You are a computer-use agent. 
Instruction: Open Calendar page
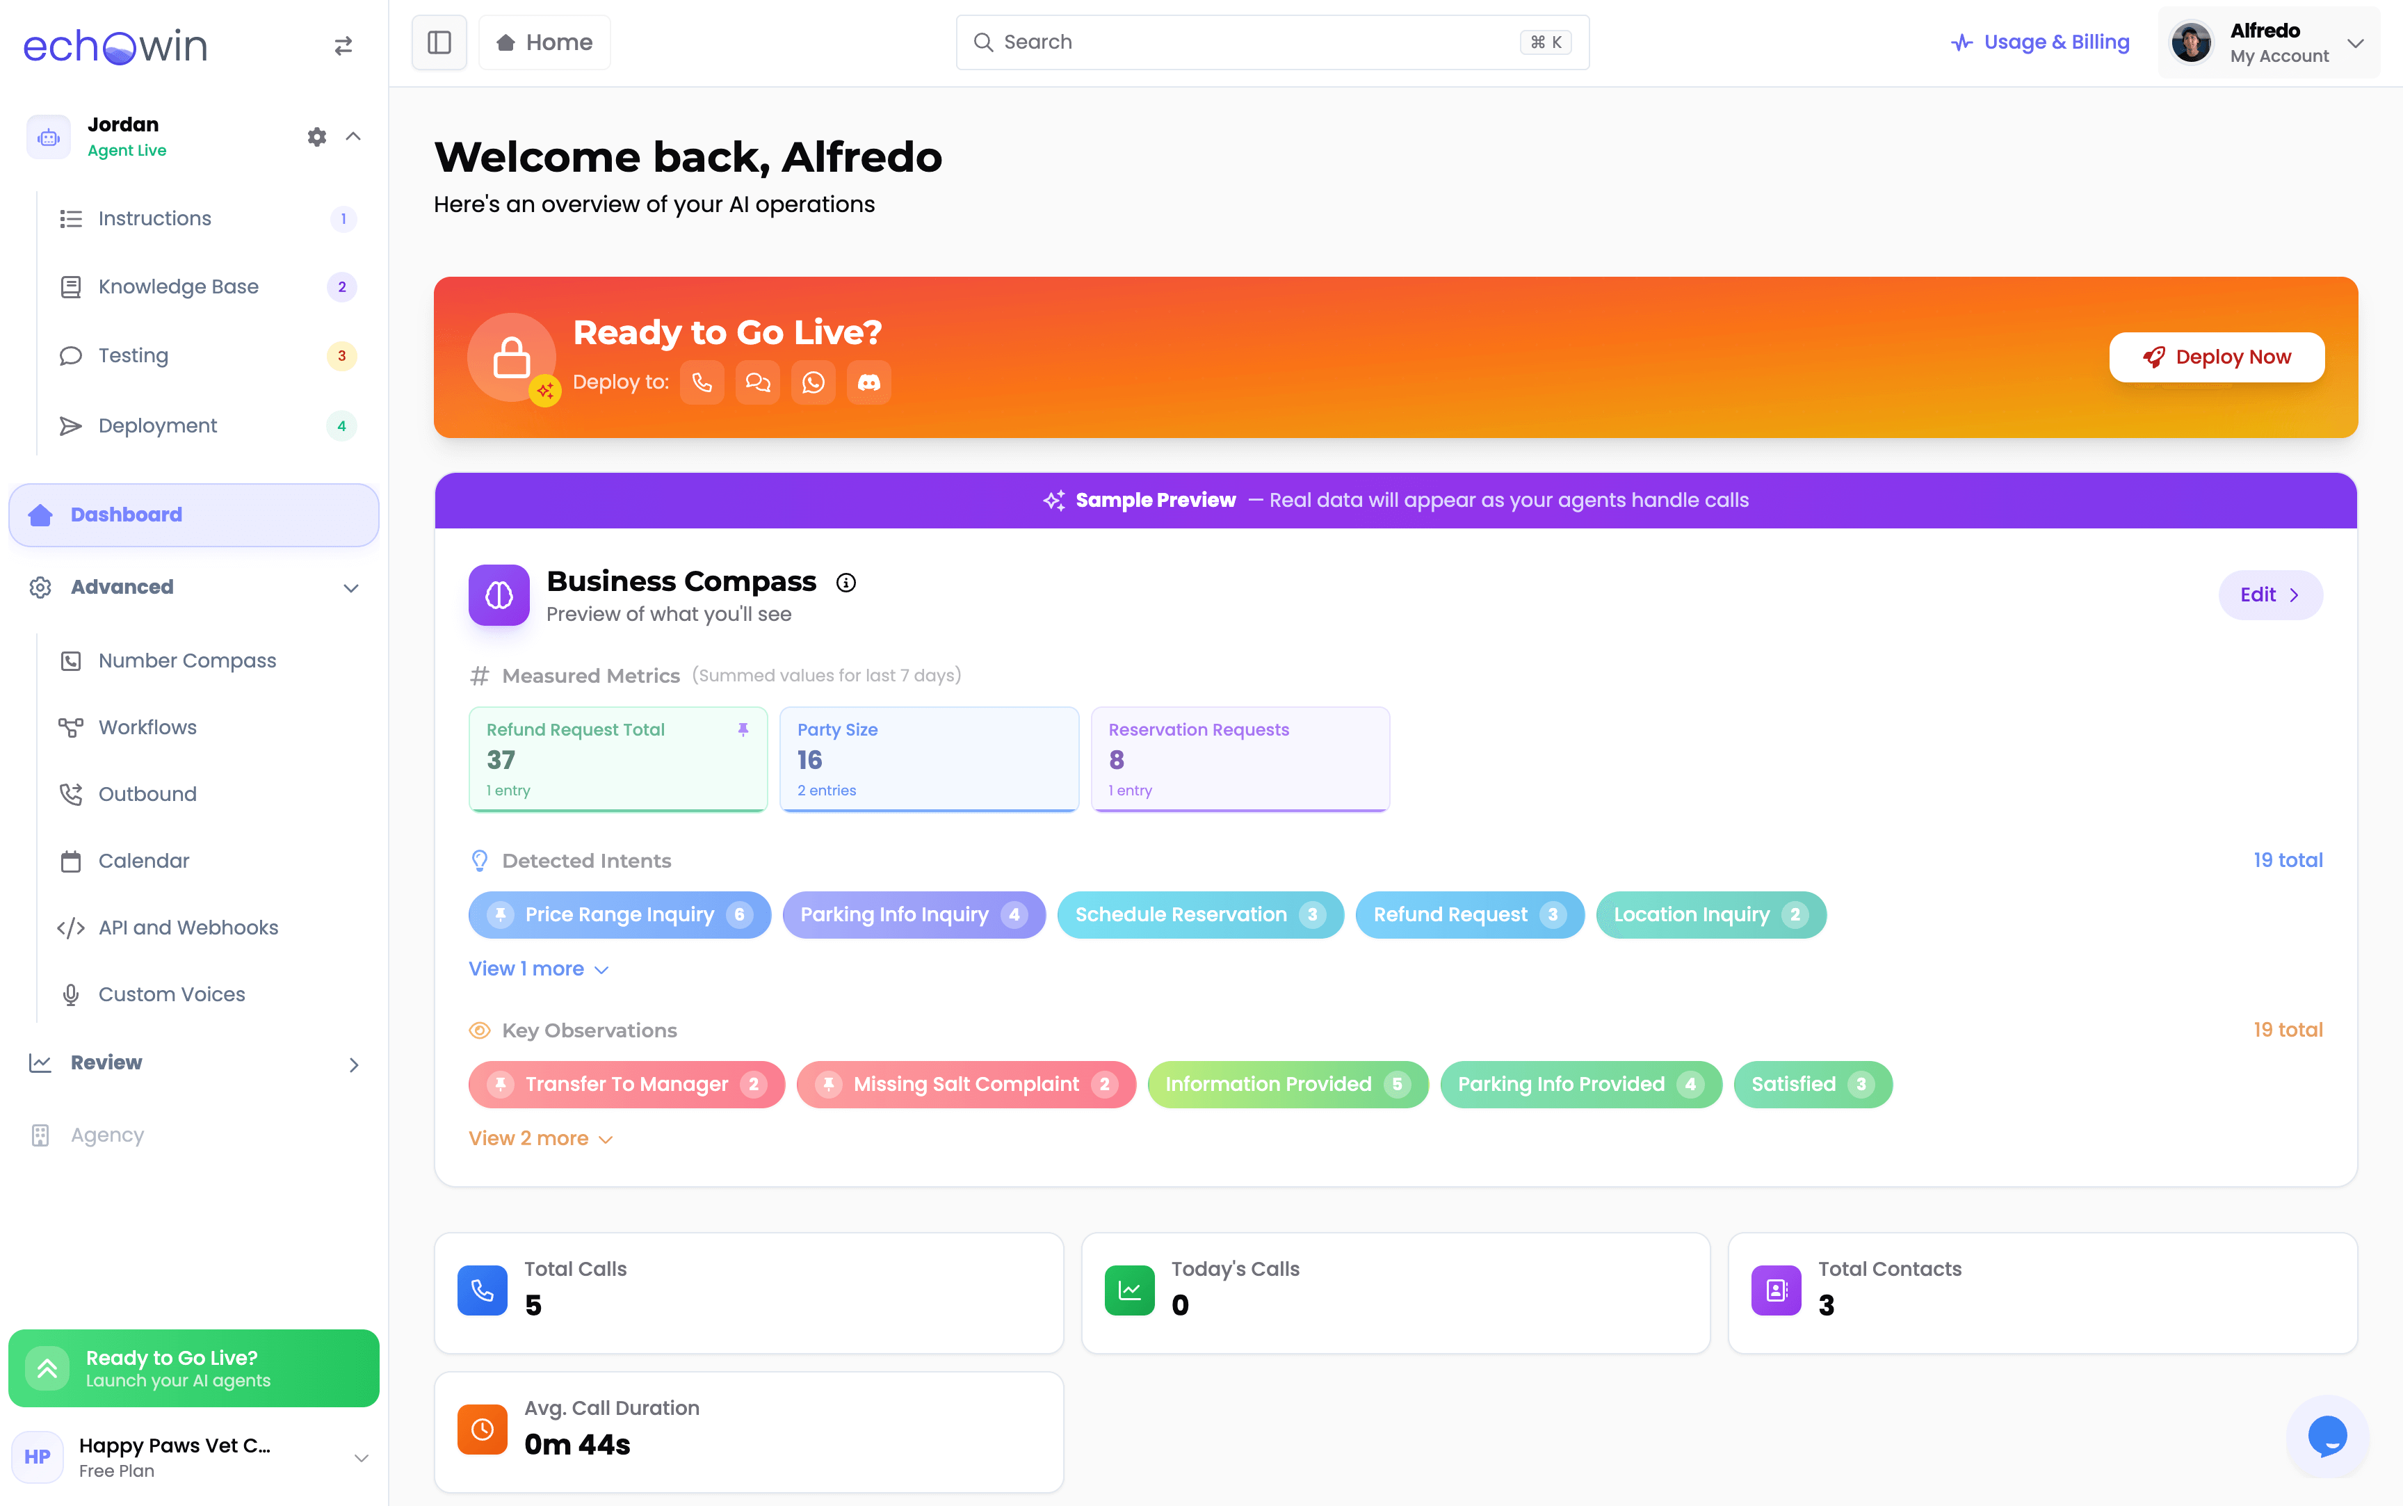point(207,861)
